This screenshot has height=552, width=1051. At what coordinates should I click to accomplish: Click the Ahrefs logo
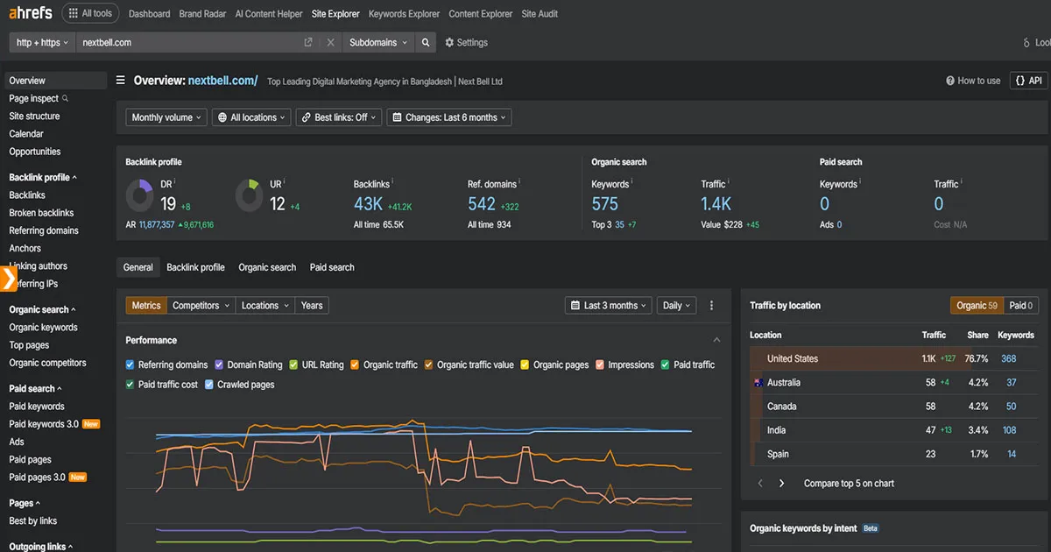click(31, 13)
